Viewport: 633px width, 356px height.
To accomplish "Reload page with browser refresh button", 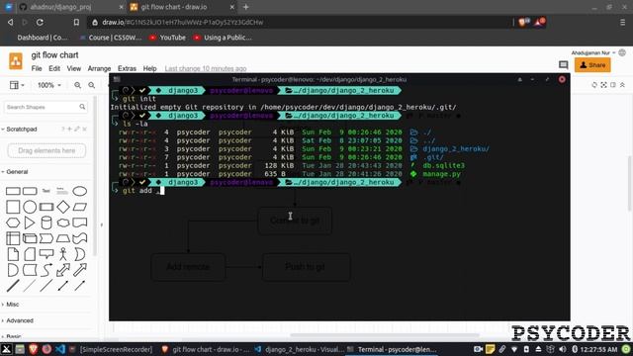I will coord(40,22).
